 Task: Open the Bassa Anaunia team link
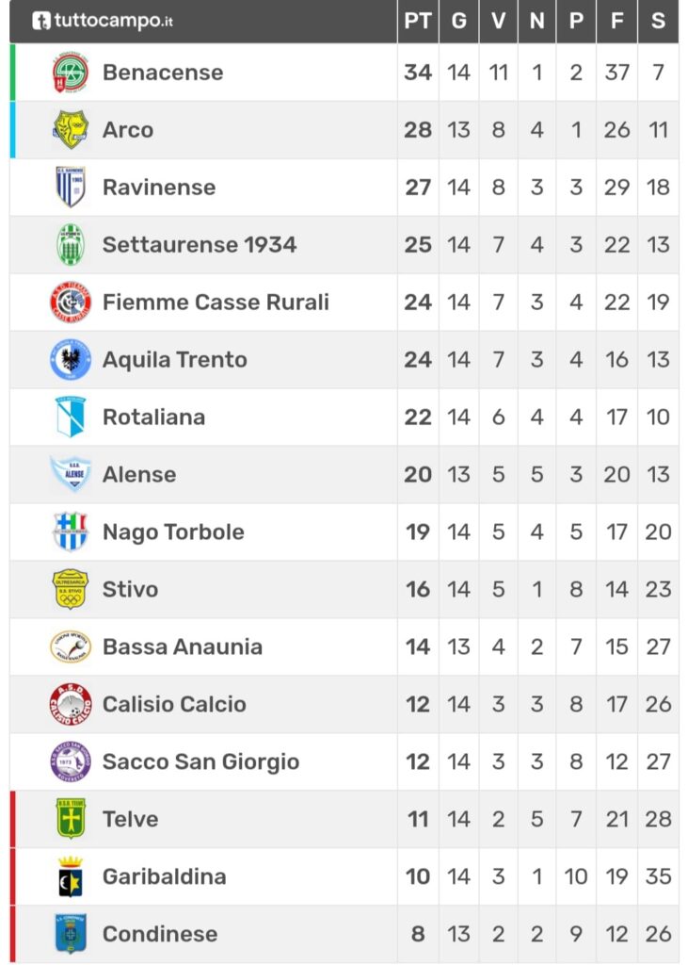coord(183,646)
